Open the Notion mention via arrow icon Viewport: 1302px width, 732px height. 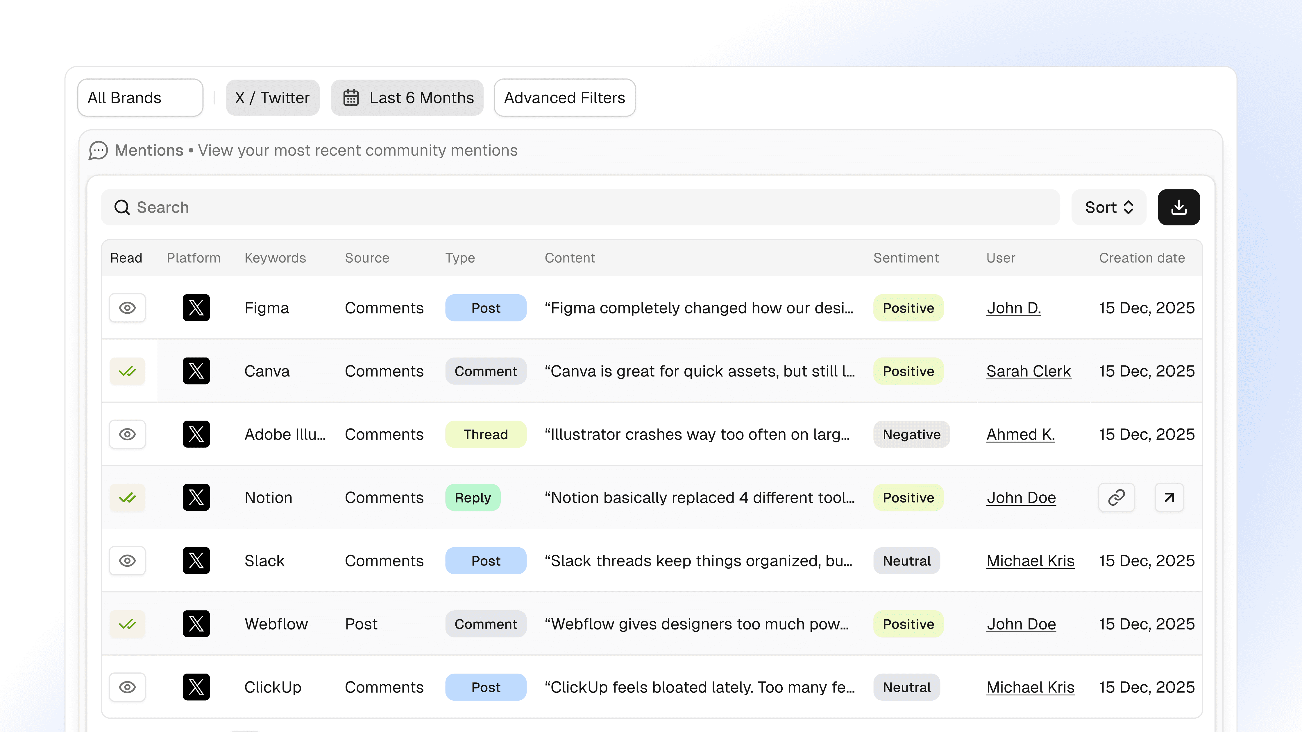point(1169,498)
